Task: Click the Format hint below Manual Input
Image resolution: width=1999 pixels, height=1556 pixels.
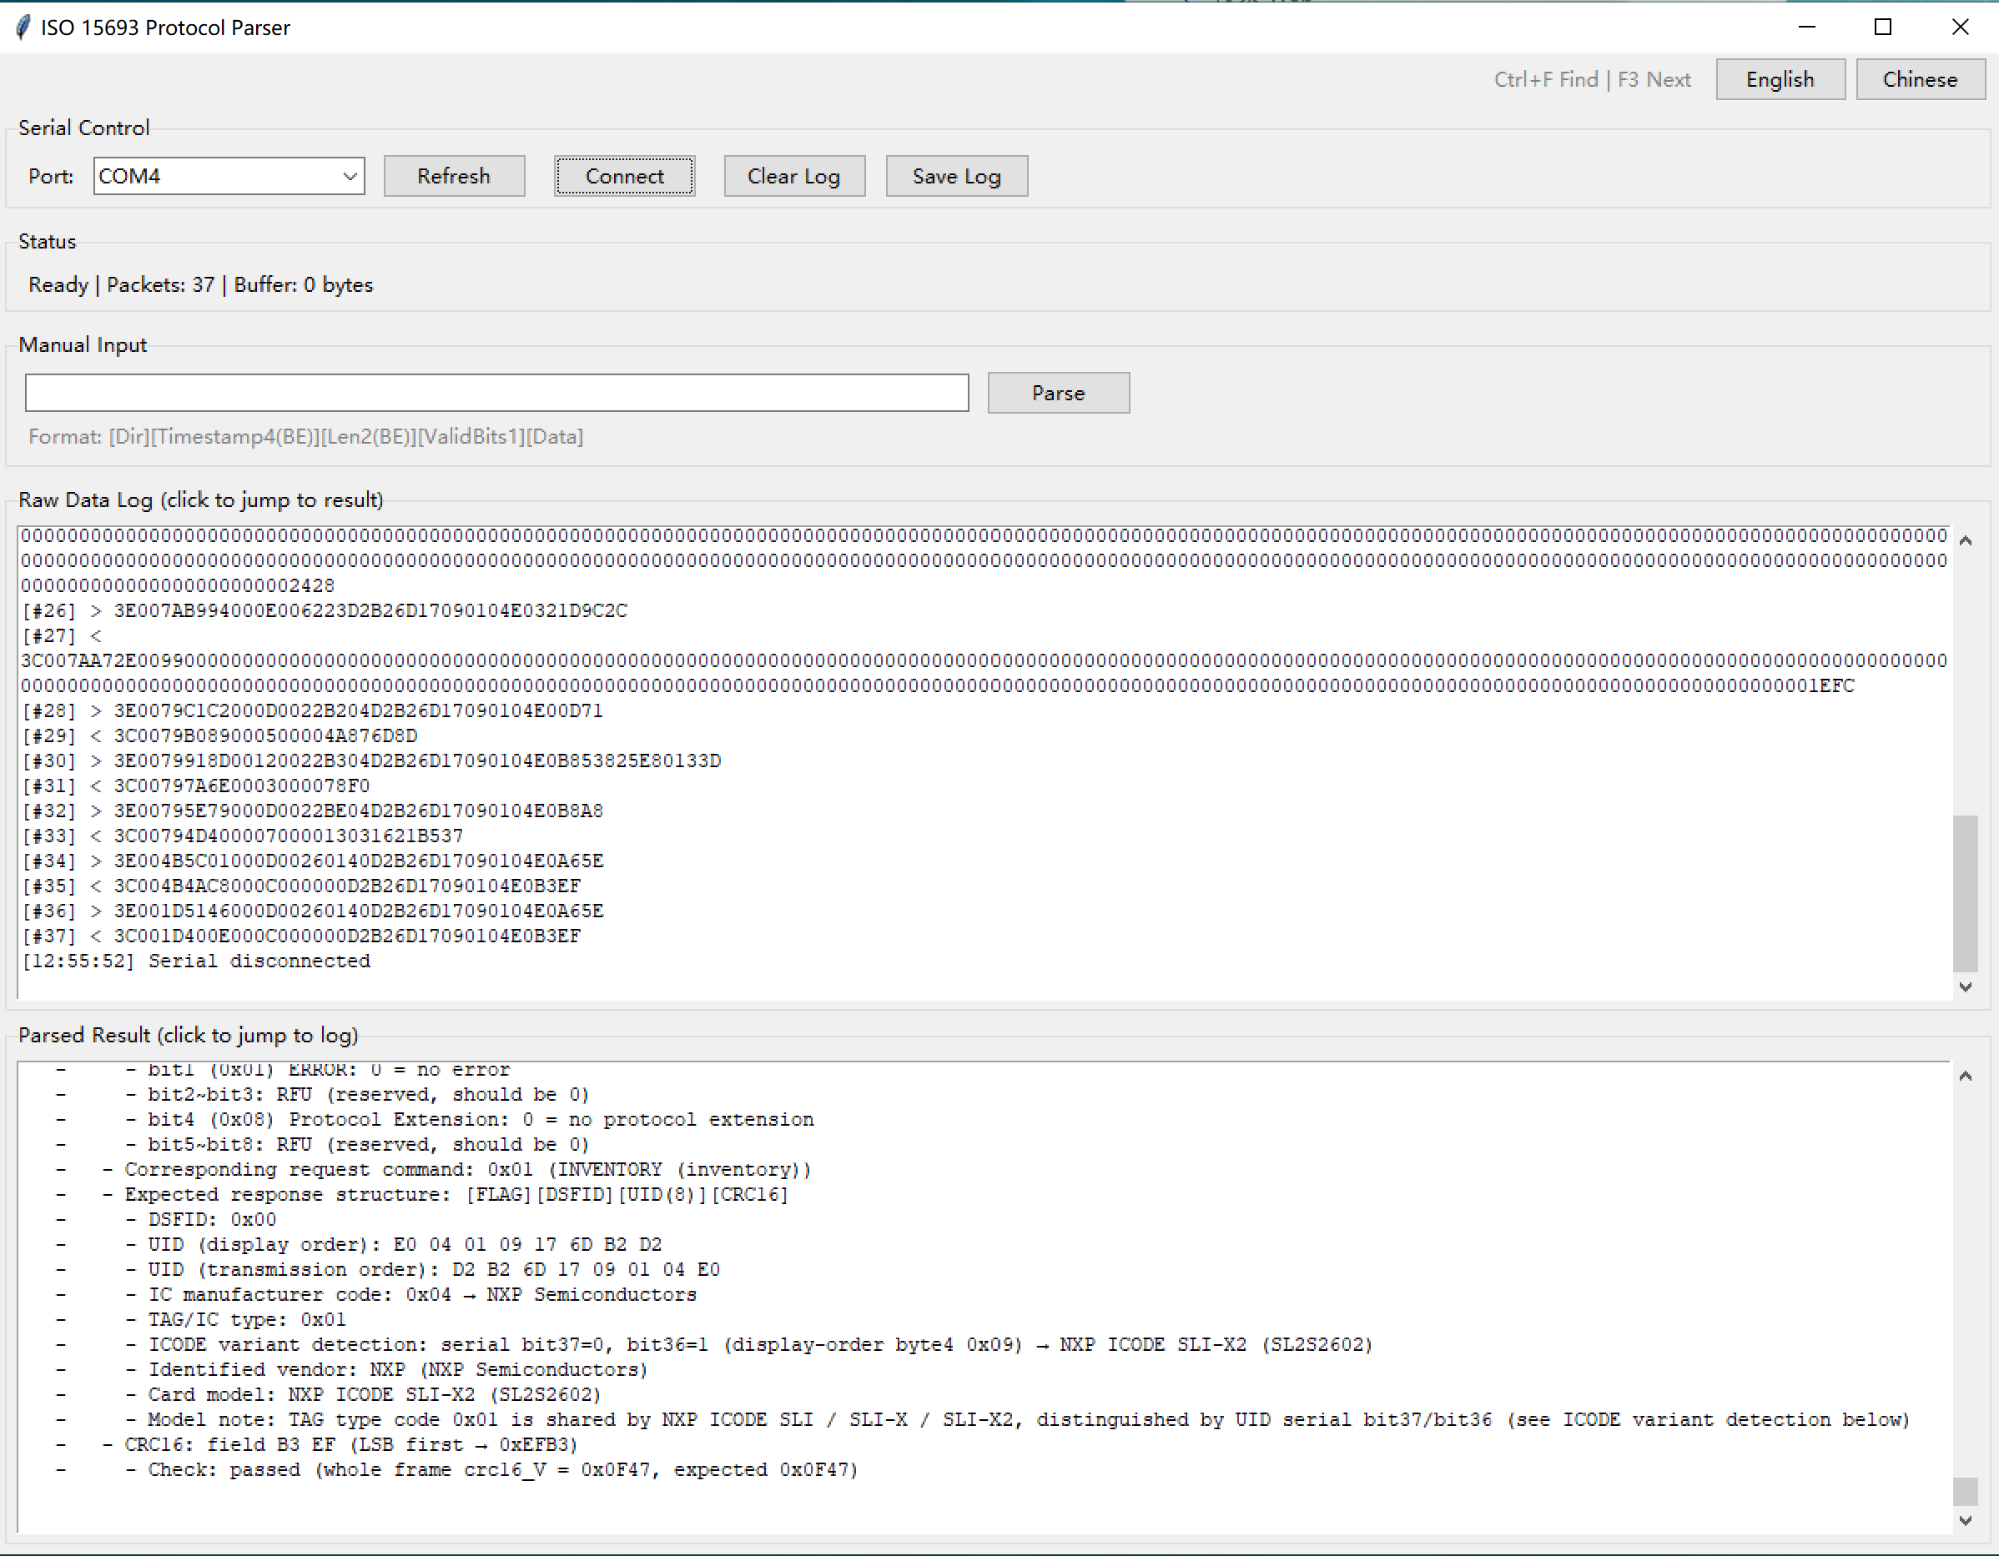Action: pos(305,436)
